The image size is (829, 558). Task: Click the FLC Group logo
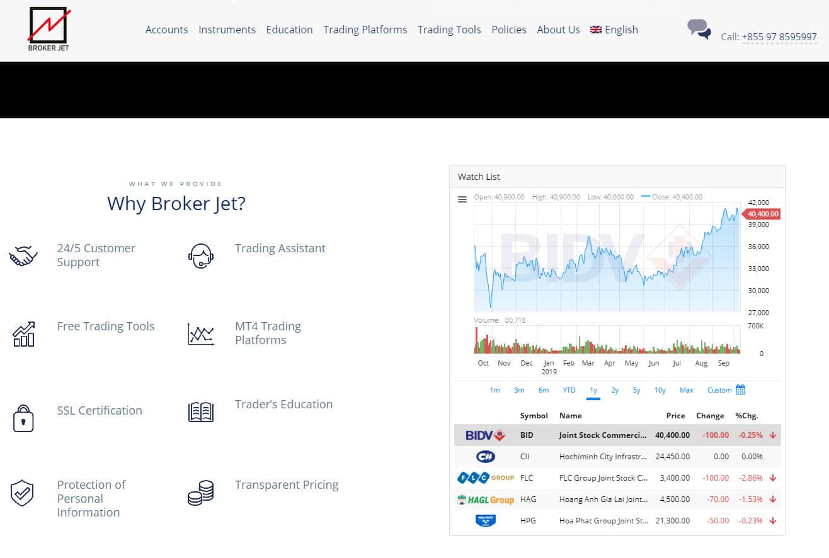point(485,477)
